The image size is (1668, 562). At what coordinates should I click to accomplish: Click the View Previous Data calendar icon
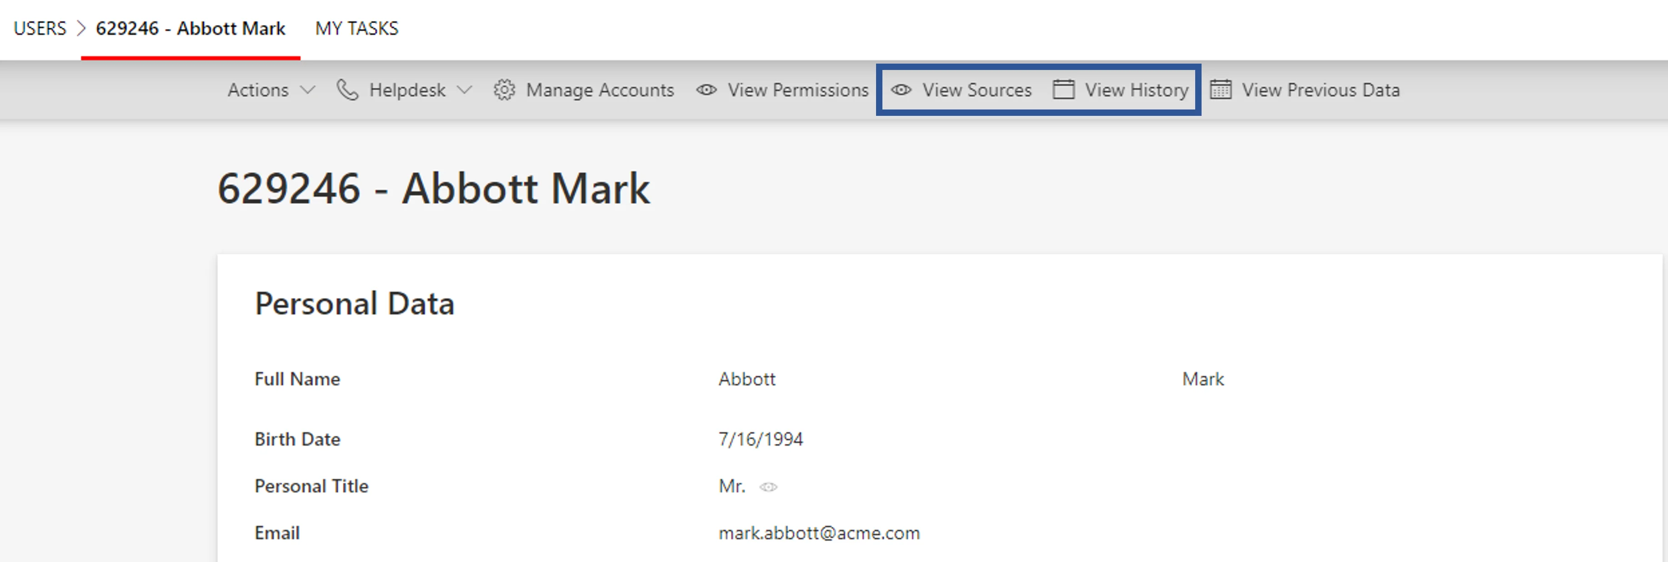coord(1221,90)
